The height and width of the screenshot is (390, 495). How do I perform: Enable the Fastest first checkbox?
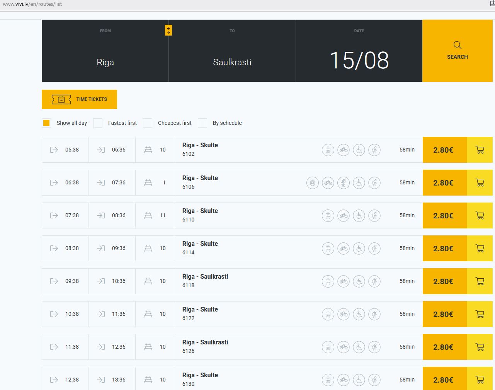pos(98,123)
